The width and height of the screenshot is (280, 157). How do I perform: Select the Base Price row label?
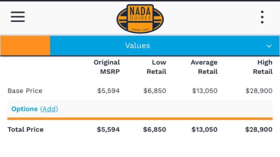25,91
